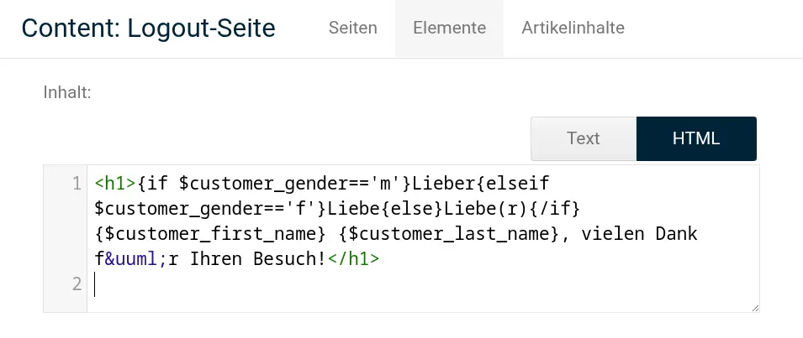Switch editor to Text mode
This screenshot has height=338, width=803.
pos(584,138)
